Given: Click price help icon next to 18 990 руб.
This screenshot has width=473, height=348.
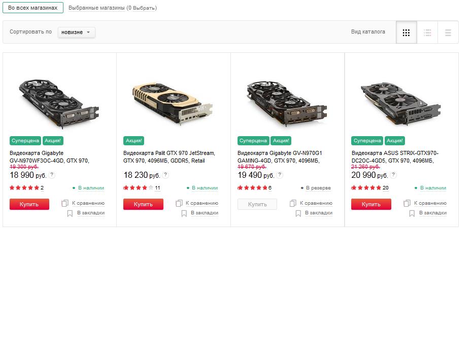Looking at the screenshot, I should click(x=52, y=175).
